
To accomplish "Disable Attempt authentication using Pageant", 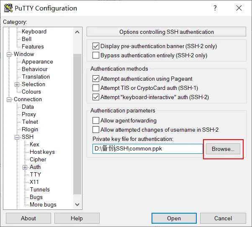I will pos(95,79).
